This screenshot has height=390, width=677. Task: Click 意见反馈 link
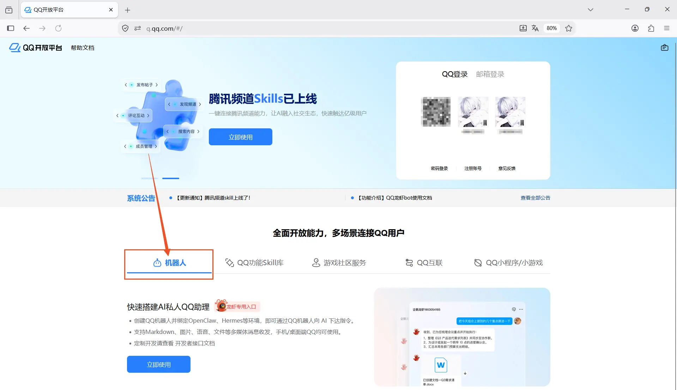tap(507, 168)
